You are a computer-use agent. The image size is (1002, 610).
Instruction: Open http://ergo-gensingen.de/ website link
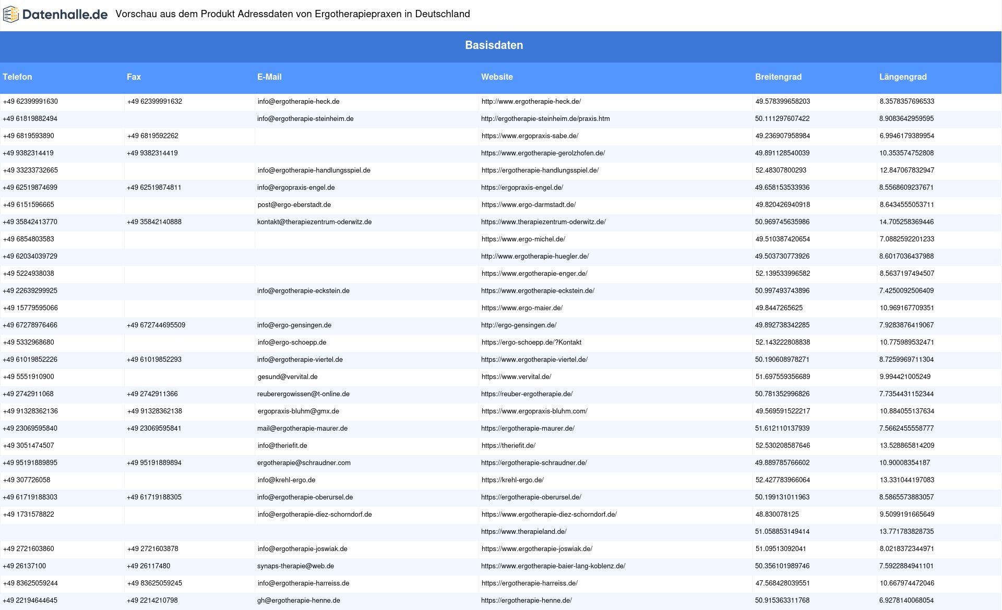[x=519, y=325]
